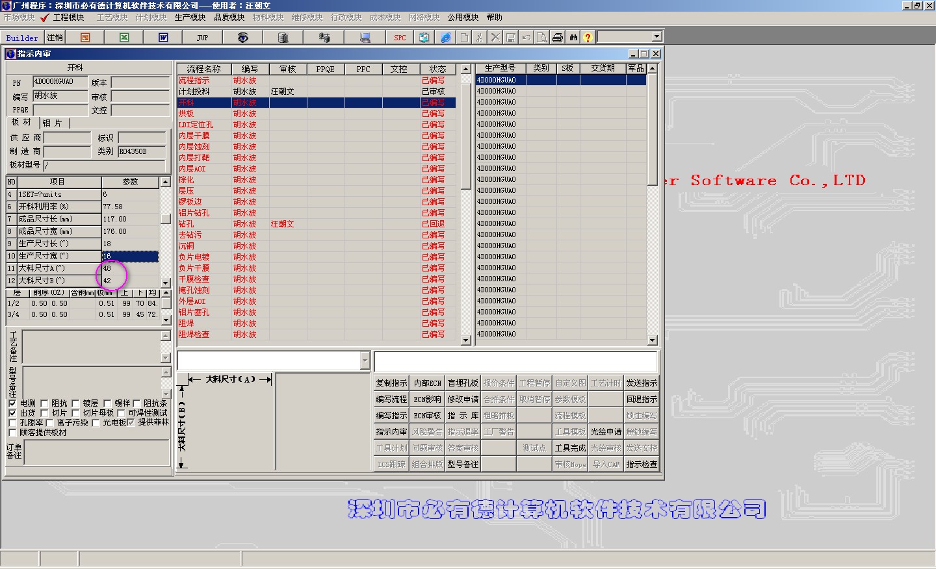This screenshot has height=569, width=936.
Task: Click the Builder toolbar button
Action: coord(22,38)
